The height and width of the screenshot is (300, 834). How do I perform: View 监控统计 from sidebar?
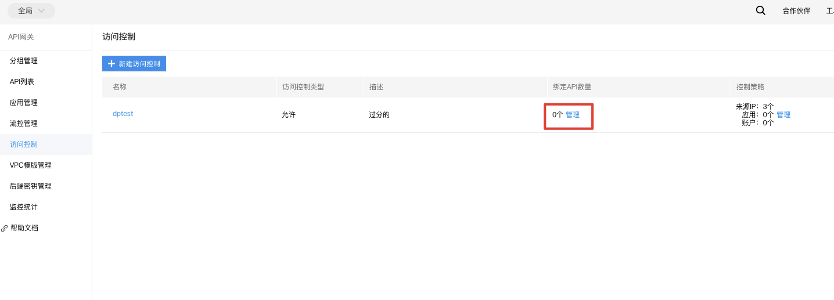[24, 207]
